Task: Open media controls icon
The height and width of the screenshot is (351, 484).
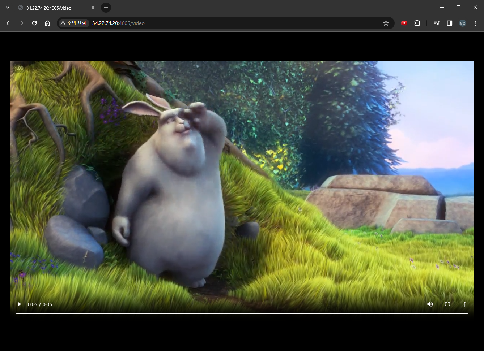Action: tap(437, 23)
